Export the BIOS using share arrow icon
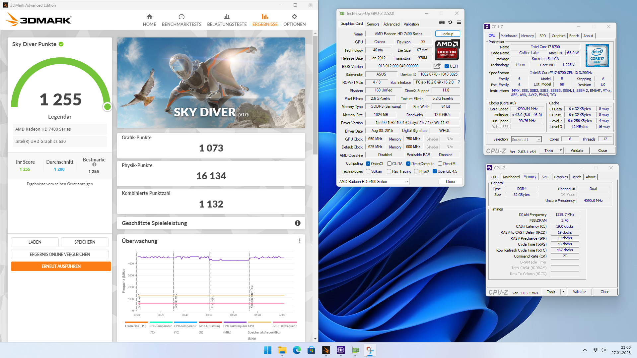 [437, 66]
